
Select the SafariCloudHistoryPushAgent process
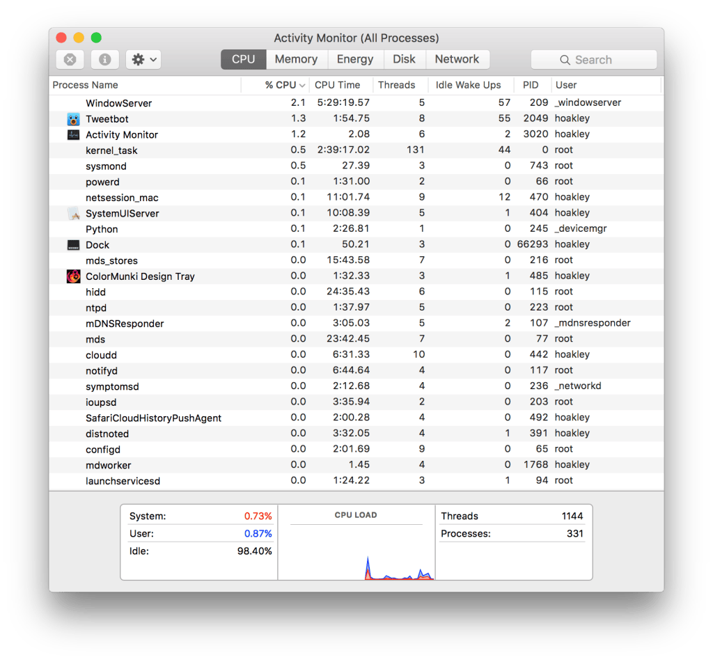[356, 418]
